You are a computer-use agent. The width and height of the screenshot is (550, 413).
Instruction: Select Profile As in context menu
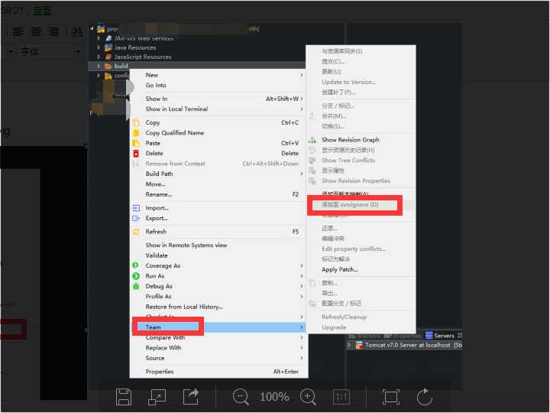tap(158, 297)
